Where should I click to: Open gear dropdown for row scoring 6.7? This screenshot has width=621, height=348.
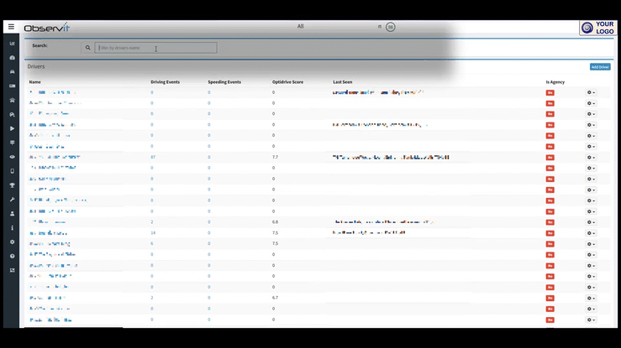click(591, 299)
